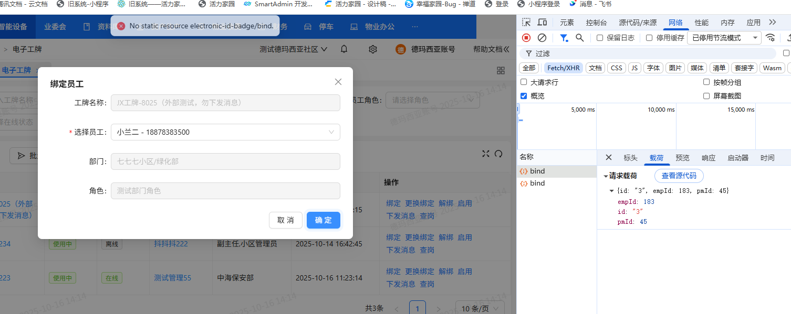
Task: Click 取消 in the bind dialog
Action: 286,220
